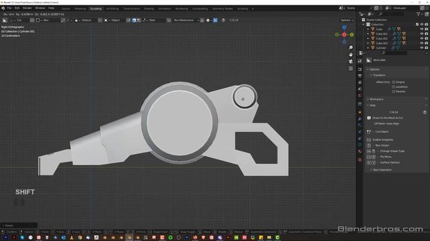
Task: Hide Cylinder via its eye icon
Action: point(422,48)
